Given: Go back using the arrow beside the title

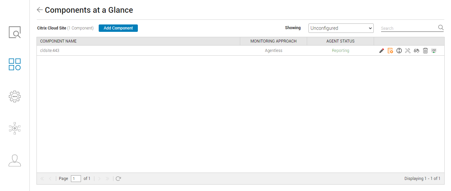Looking at the screenshot, I should click(x=39, y=10).
